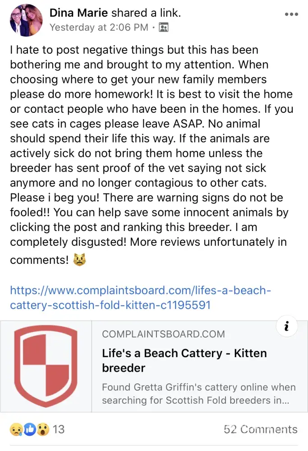View the 52 Comments
The height and width of the screenshot is (451, 308).
[260, 429]
